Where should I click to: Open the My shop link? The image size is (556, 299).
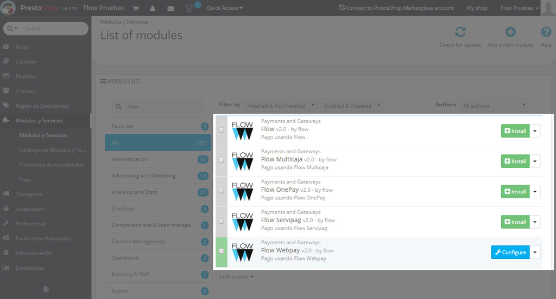pyautogui.click(x=477, y=8)
